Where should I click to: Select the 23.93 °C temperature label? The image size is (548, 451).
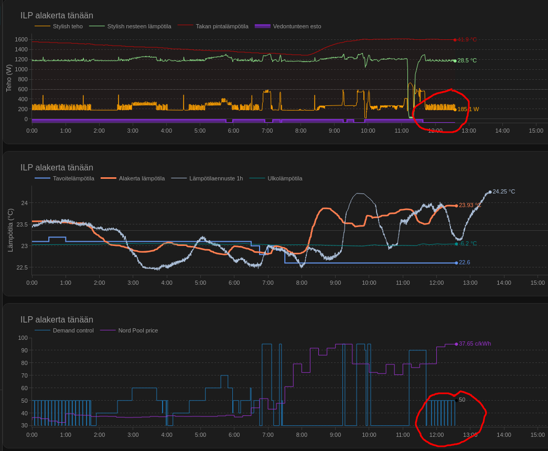[469, 205]
